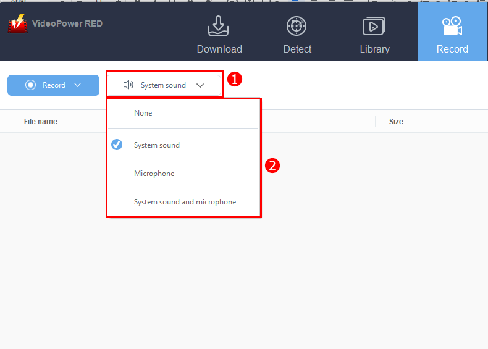Open the Library tab
This screenshot has width=488, height=349.
point(374,35)
